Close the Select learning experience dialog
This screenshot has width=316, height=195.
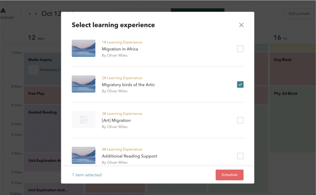[x=241, y=25]
